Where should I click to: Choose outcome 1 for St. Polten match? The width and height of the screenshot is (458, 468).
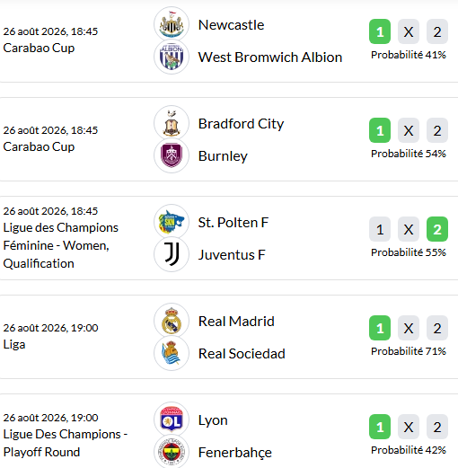(380, 229)
